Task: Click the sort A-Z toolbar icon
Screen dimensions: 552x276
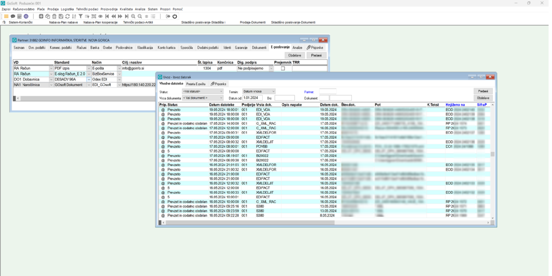Action: tap(74, 16)
